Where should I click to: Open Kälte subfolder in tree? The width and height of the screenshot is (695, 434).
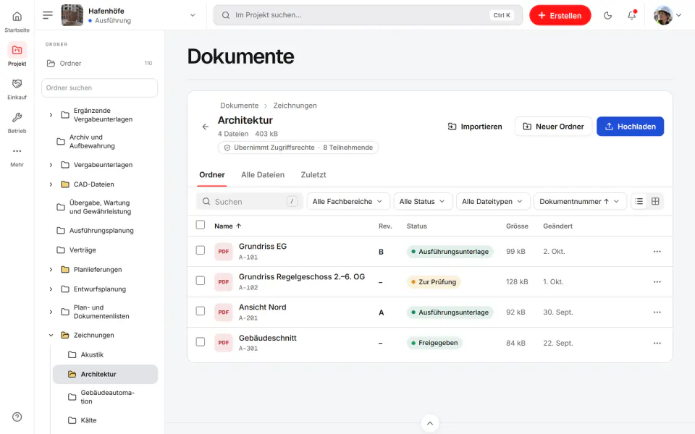tap(104, 420)
